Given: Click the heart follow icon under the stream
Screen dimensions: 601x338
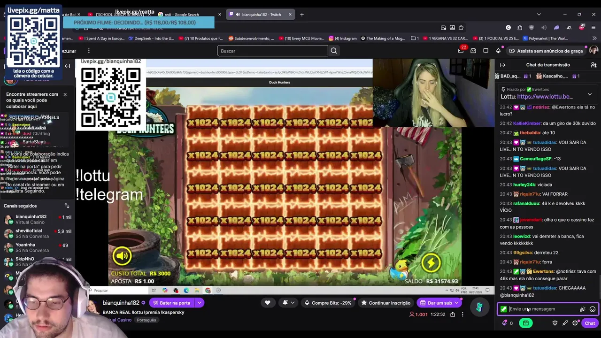Looking at the screenshot, I should pos(268,303).
